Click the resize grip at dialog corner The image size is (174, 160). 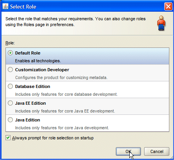coord(171,157)
